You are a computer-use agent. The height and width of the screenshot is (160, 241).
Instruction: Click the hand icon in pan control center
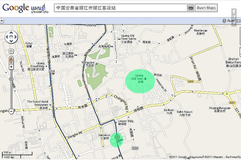pyautogui.click(x=11, y=37)
